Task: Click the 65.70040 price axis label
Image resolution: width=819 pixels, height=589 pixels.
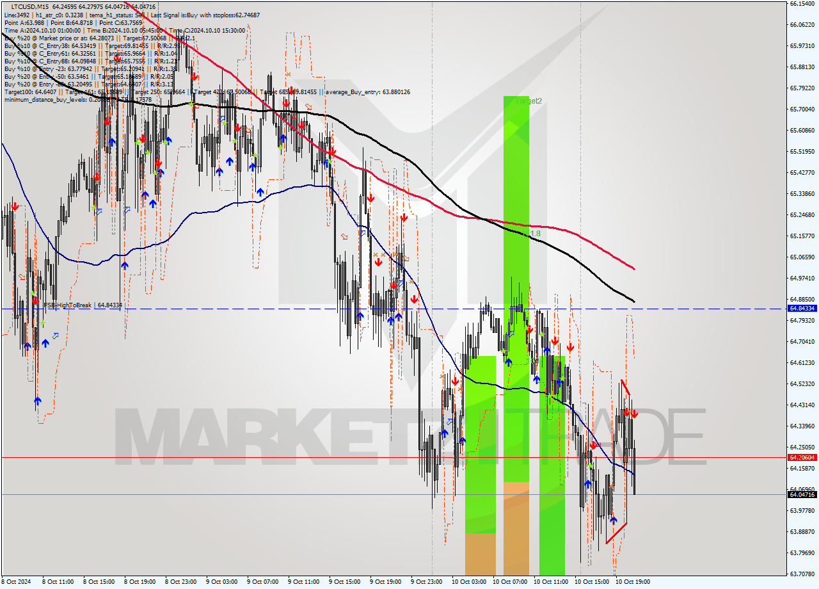Action: point(802,109)
